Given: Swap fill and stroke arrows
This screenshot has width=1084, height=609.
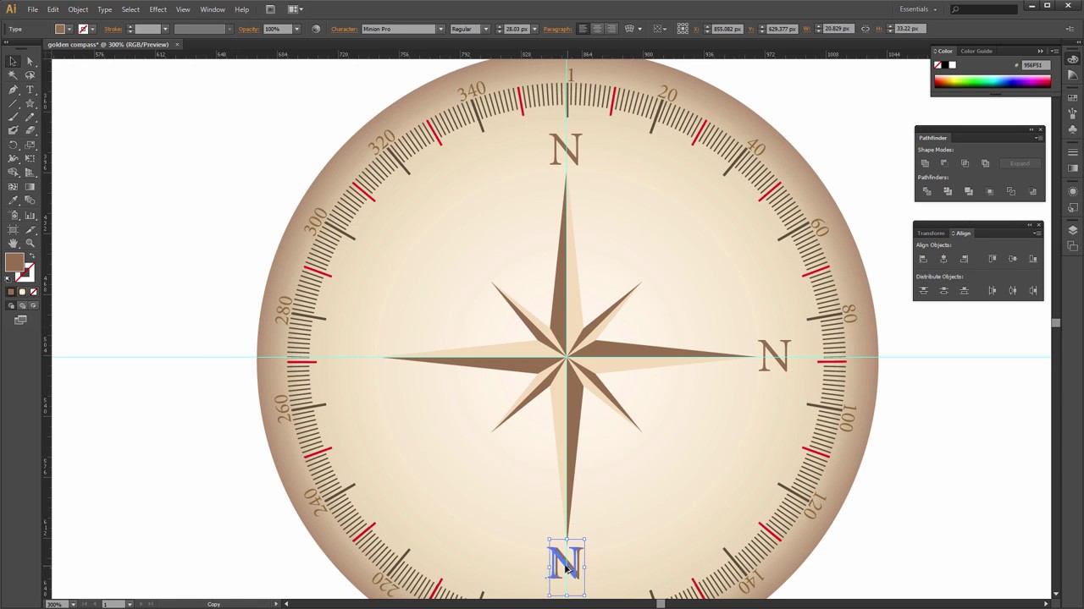Looking at the screenshot, I should click(31, 255).
